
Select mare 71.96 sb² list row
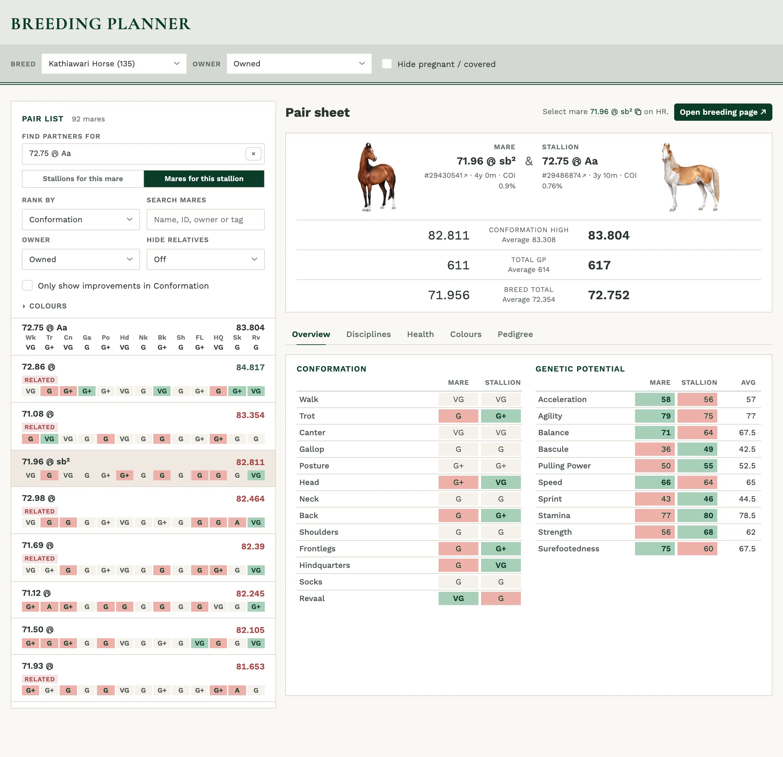(143, 468)
